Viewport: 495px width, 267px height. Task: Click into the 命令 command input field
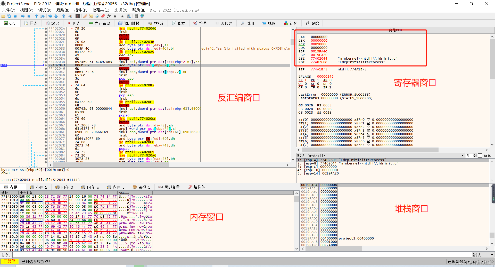[242, 255]
